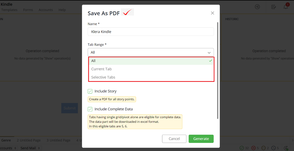Open the Help menu

click(62, 10)
